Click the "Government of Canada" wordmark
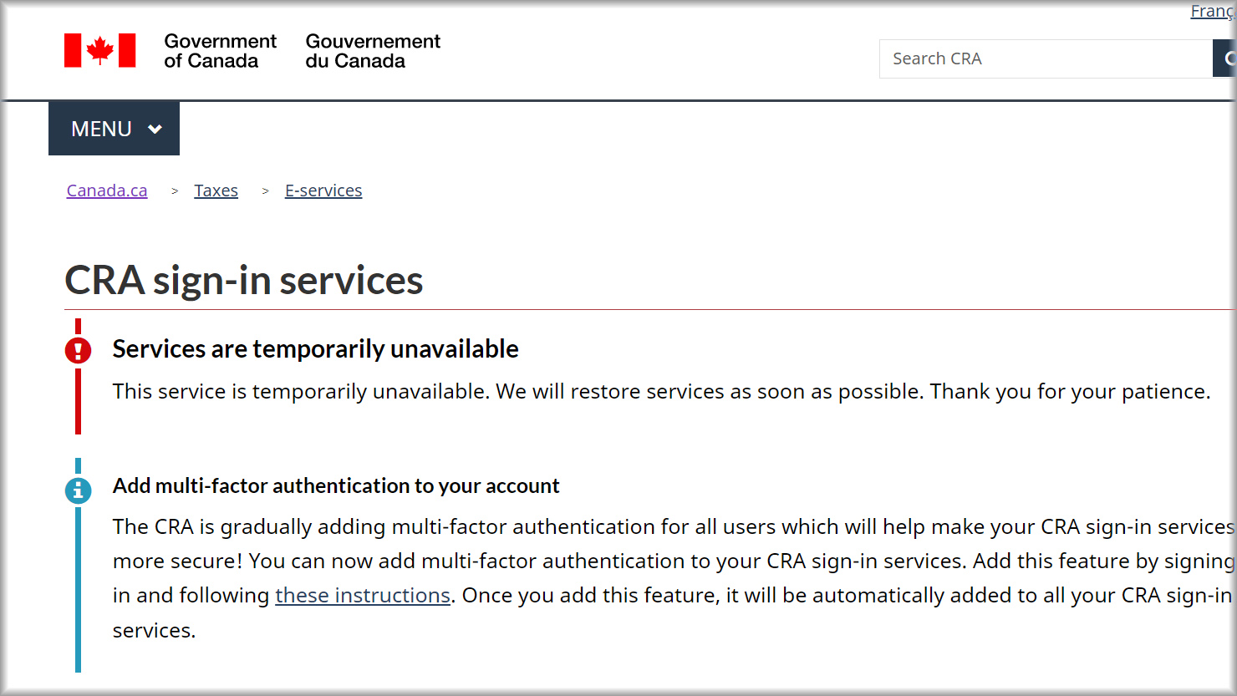The width and height of the screenshot is (1237, 696). [220, 51]
